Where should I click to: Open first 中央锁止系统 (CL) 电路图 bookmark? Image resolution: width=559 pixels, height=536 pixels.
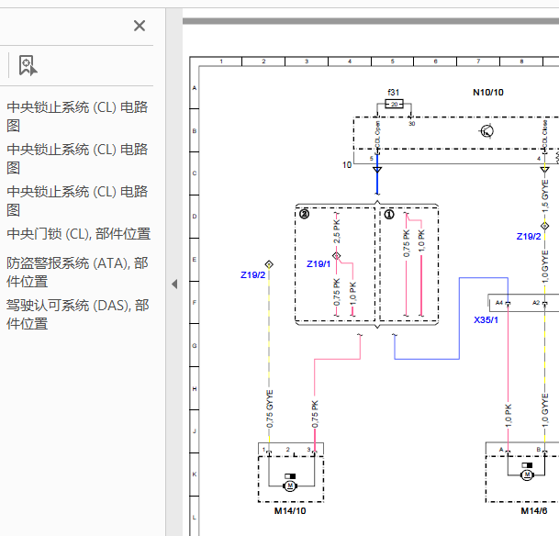coord(77,117)
